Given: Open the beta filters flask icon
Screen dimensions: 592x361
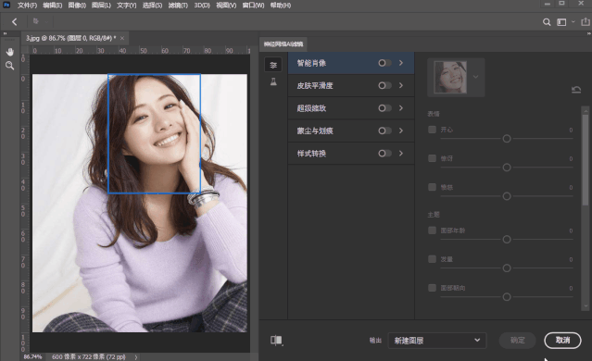Looking at the screenshot, I should (273, 81).
